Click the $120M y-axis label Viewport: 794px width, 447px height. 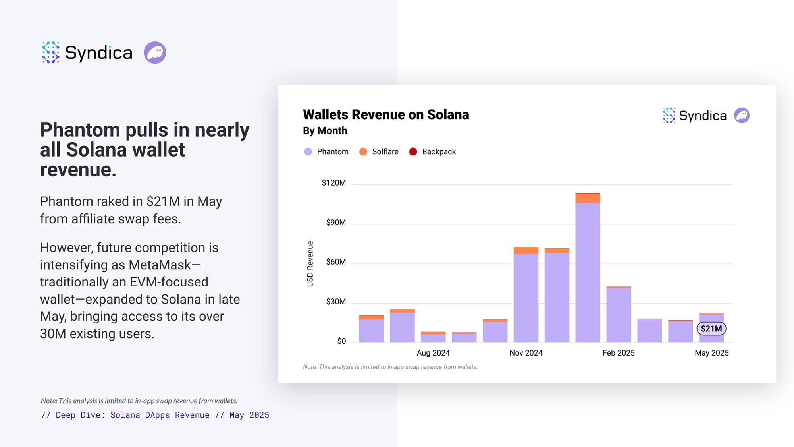(333, 183)
